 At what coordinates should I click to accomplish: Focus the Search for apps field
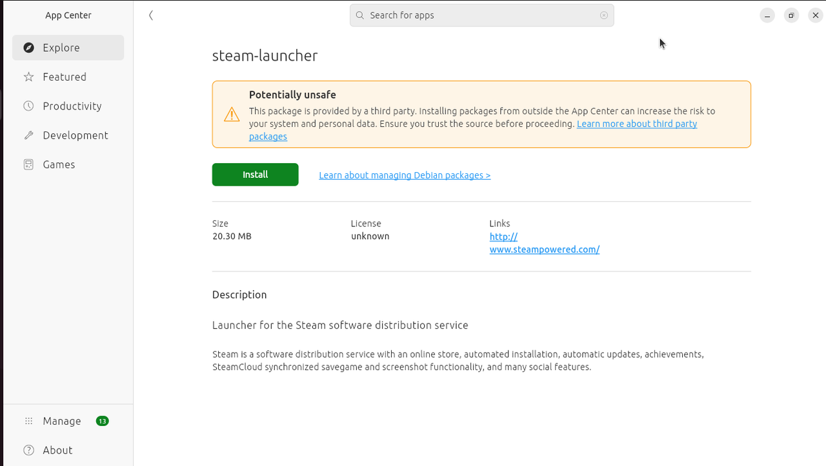(482, 15)
